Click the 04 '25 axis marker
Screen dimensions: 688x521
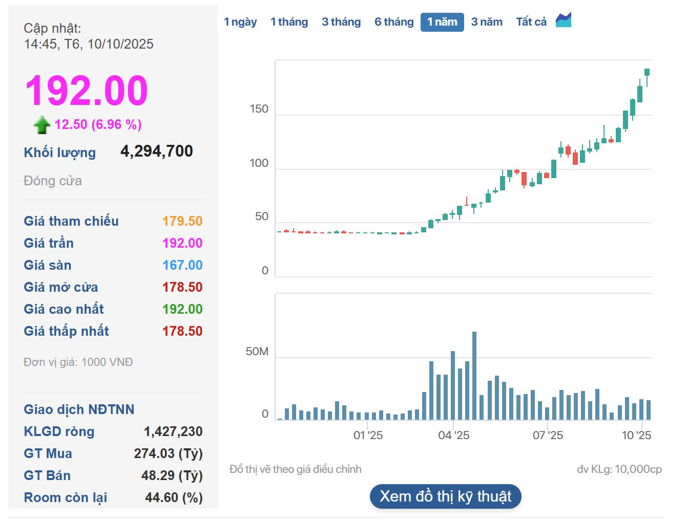(453, 436)
